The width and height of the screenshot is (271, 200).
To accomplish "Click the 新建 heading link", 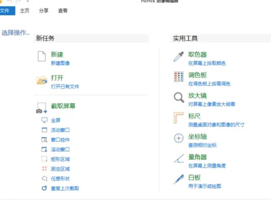I will tap(57, 54).
